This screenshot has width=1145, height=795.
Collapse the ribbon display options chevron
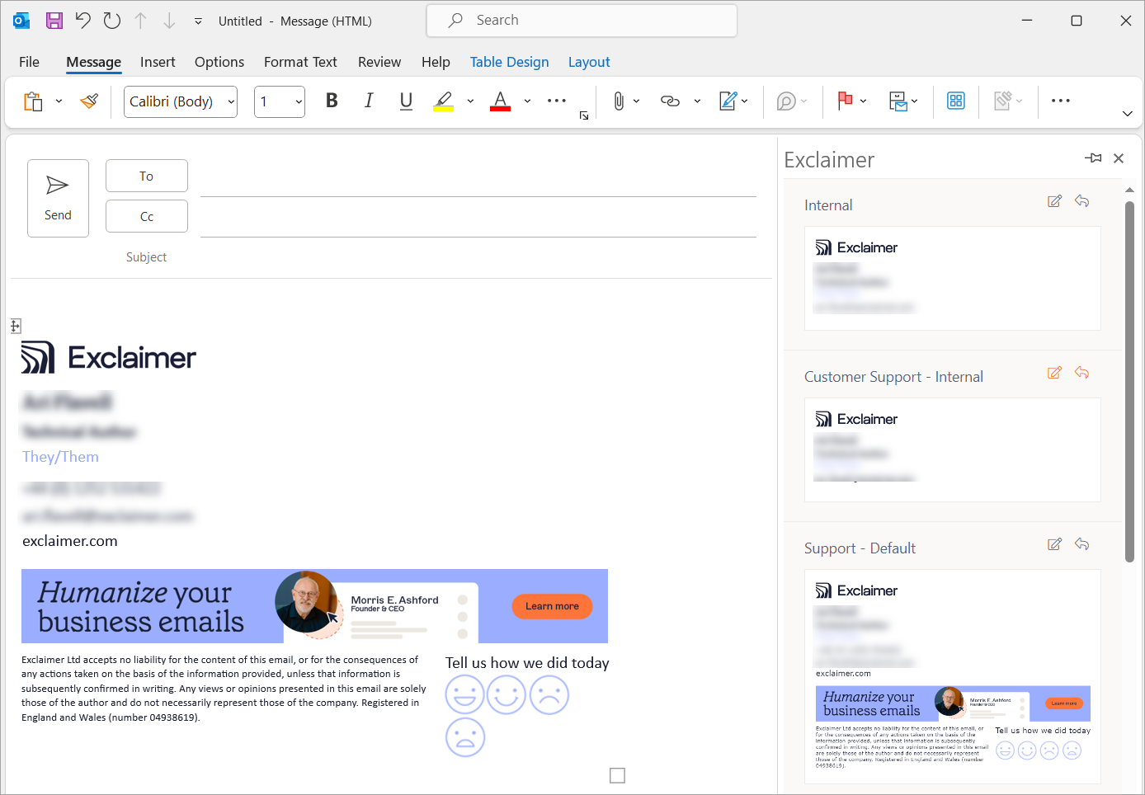click(x=1128, y=114)
